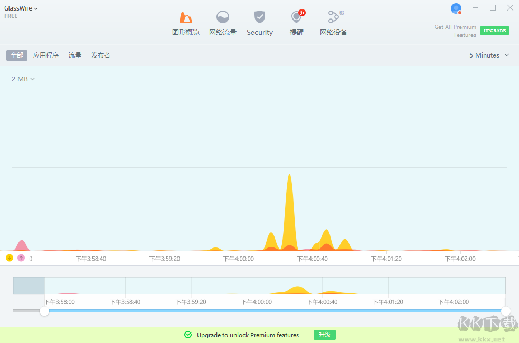The height and width of the screenshot is (343, 519).
Task: Open the 5 Minutes time range dropdown
Action: [489, 55]
